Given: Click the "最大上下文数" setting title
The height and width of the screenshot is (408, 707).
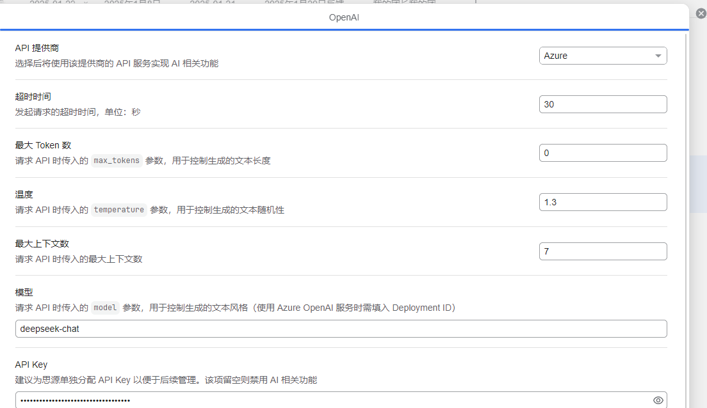Looking at the screenshot, I should pos(42,244).
